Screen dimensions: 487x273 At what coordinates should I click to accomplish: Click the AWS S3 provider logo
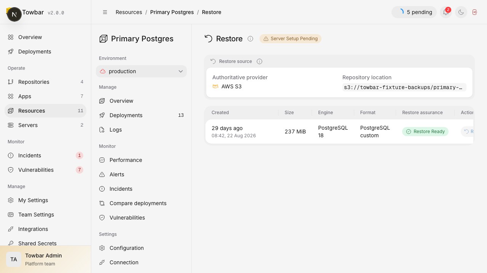(215, 86)
